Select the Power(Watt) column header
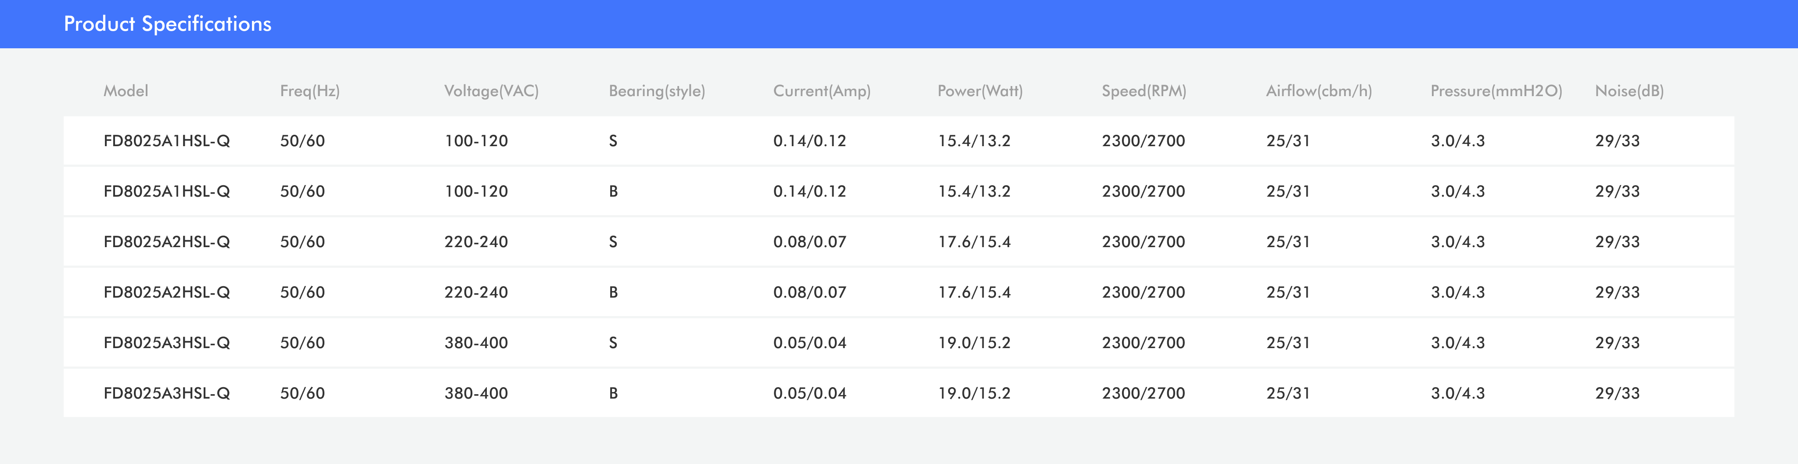Viewport: 1798px width, 464px height. click(979, 91)
